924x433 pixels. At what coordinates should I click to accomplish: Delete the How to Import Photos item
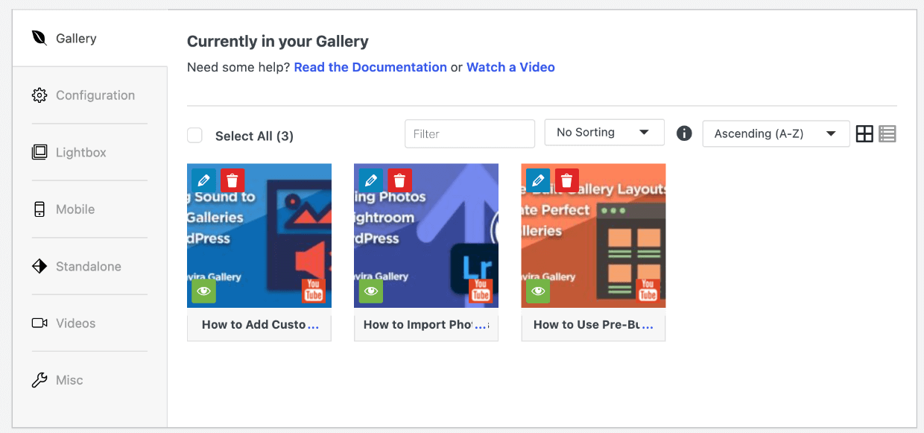tap(399, 180)
